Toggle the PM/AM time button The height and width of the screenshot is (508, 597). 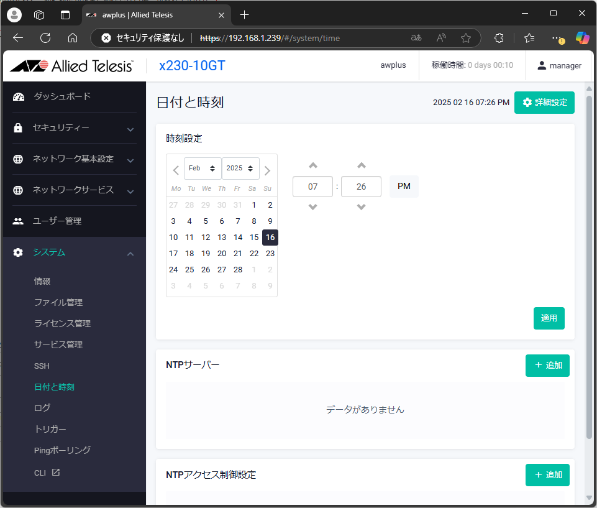click(x=404, y=187)
